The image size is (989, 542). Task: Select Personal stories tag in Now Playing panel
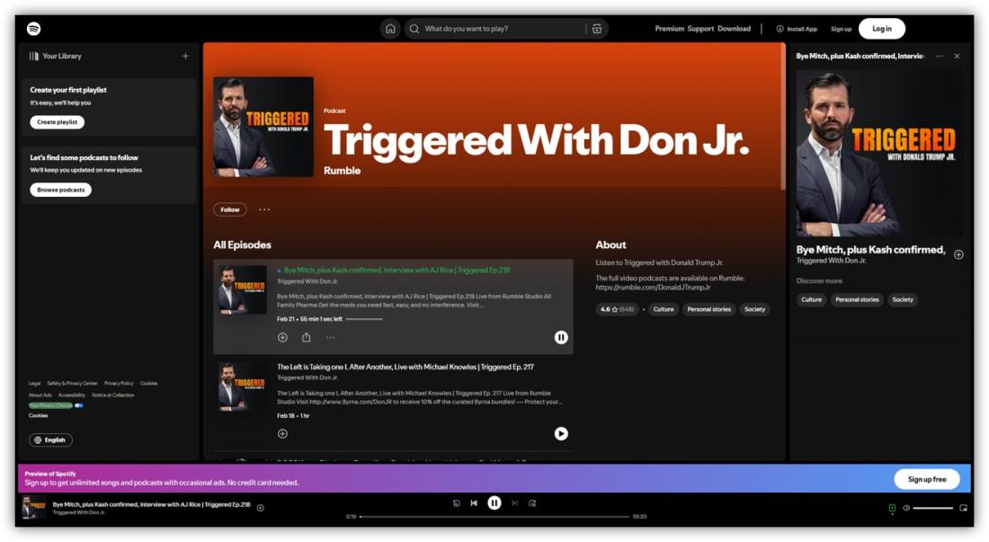857,300
